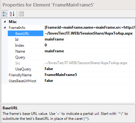Image resolution: width=136 pixels, height=123 pixels.
Task: Click the FrameInfo value string
Action: click(x=90, y=27)
